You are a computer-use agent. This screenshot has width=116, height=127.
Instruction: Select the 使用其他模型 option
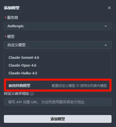(x=58, y=86)
